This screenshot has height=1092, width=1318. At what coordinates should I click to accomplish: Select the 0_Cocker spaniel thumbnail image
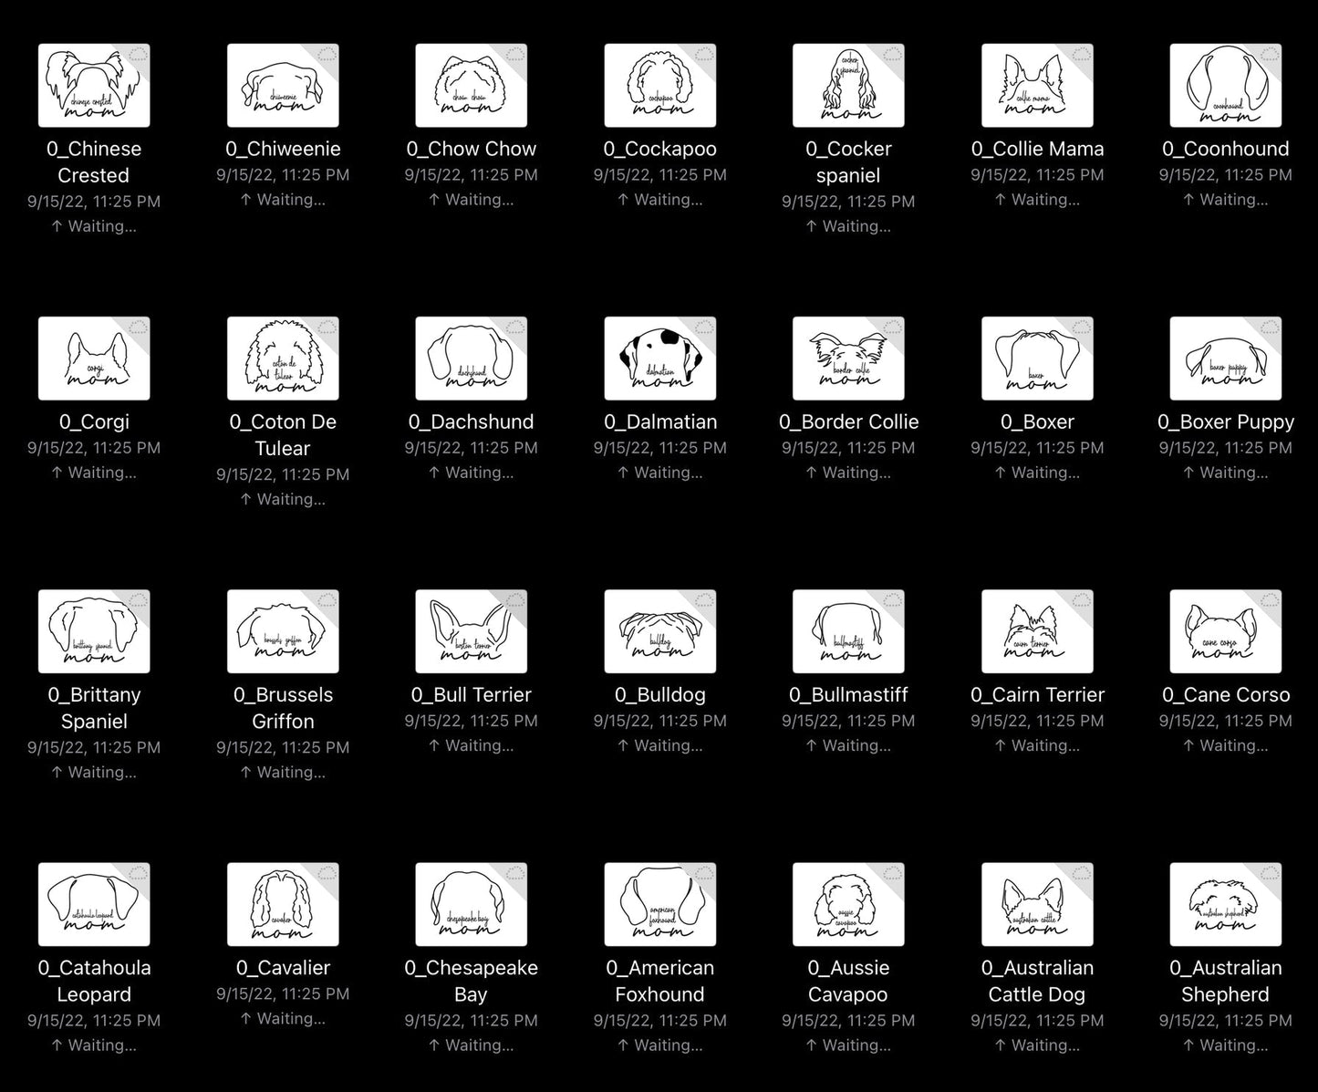848,86
